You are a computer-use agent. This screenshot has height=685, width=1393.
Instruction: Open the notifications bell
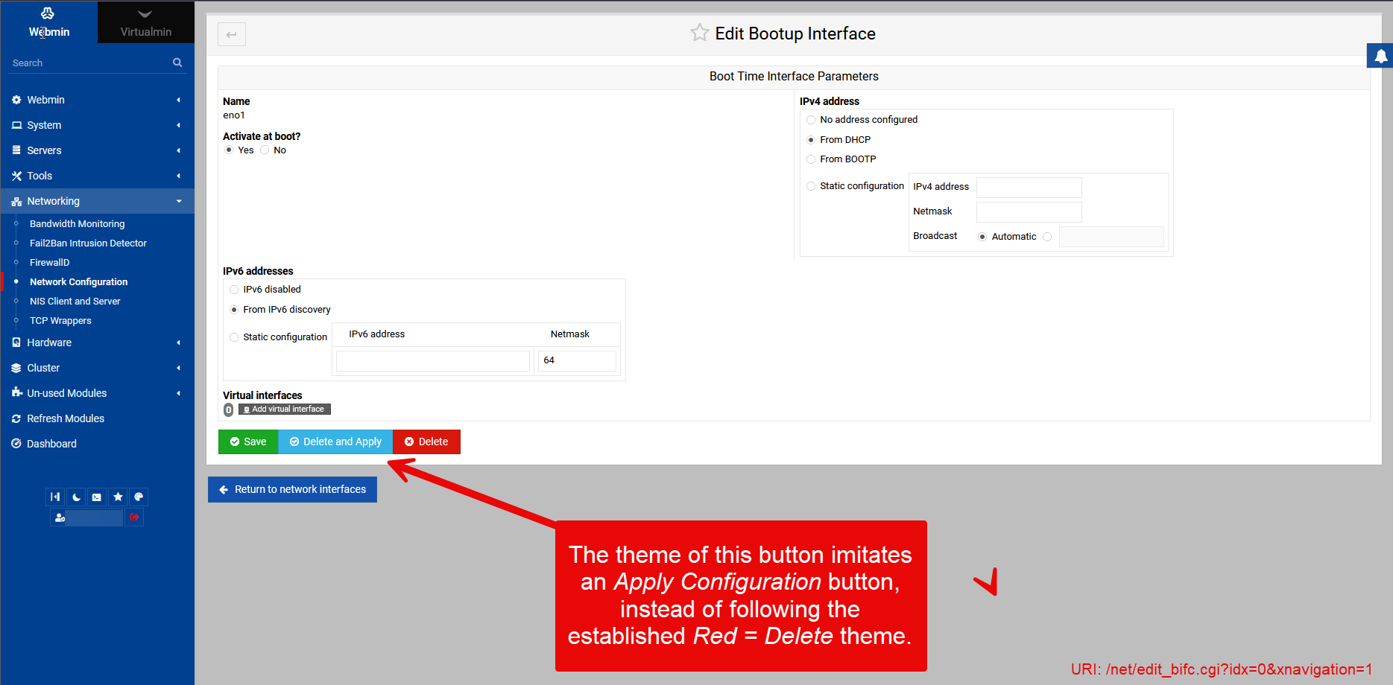(x=1380, y=56)
